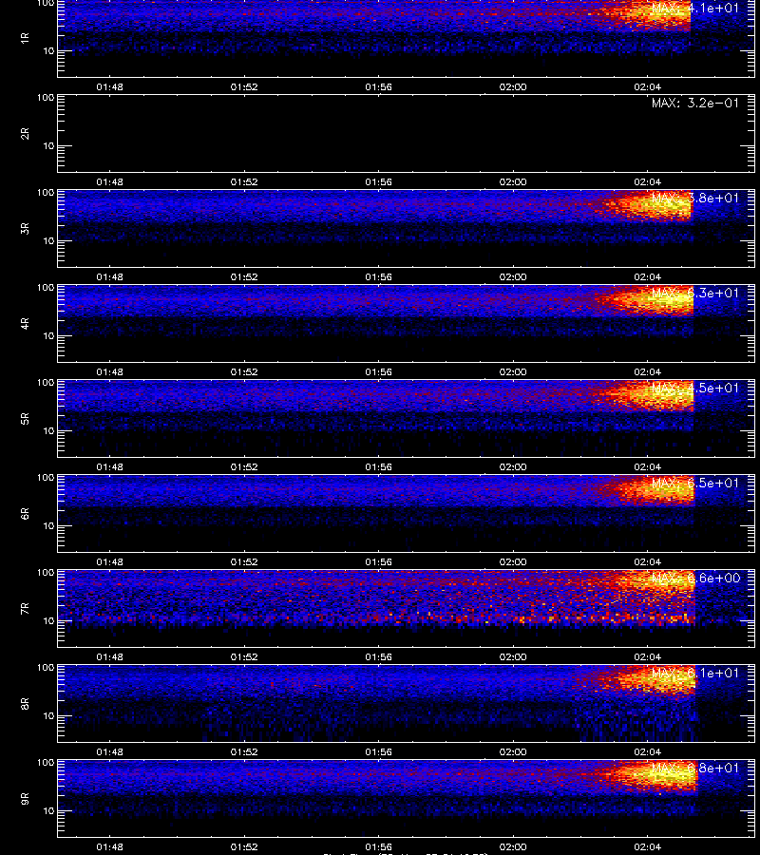The image size is (760, 855).
Task: Click the 10 y-axis tick label of panel 2R
Action: click(48, 145)
